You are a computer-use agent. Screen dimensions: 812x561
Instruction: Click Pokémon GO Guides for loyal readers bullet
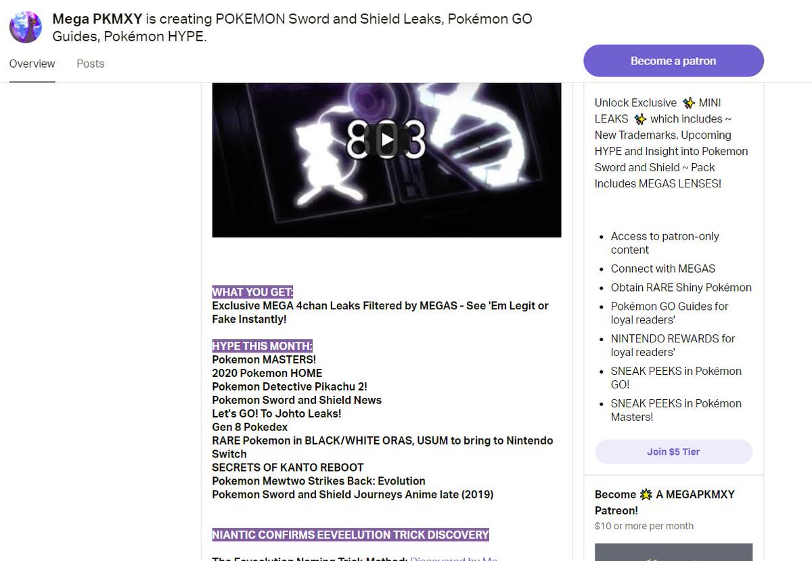pos(670,313)
